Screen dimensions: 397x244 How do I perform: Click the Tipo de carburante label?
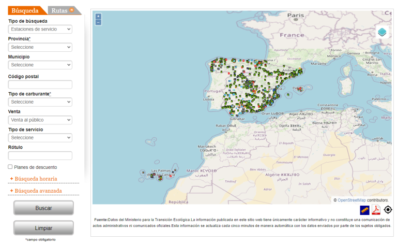pyautogui.click(x=29, y=94)
